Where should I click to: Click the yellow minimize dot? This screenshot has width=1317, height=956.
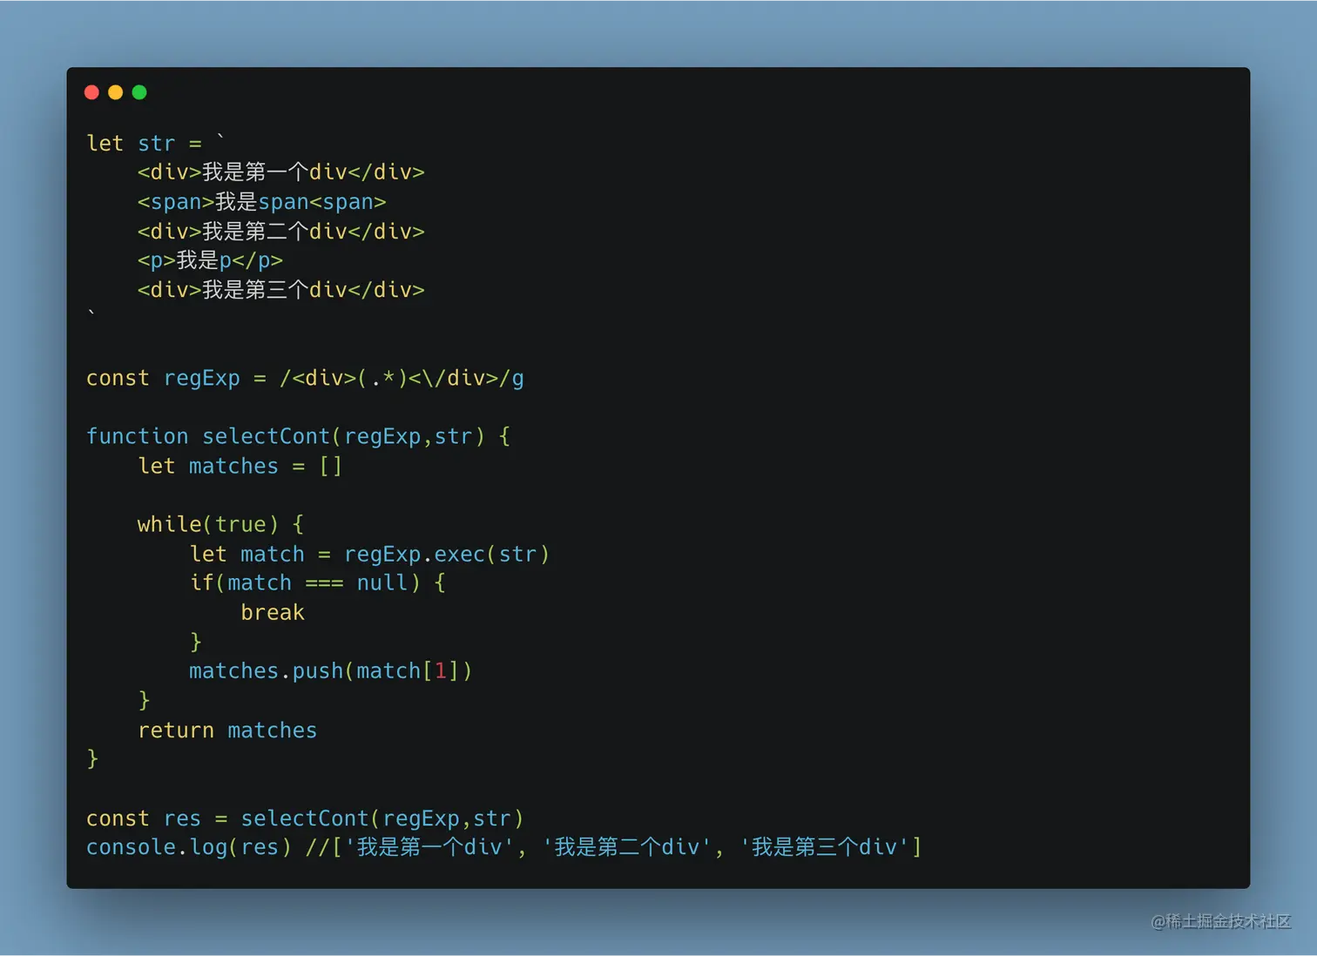click(115, 92)
